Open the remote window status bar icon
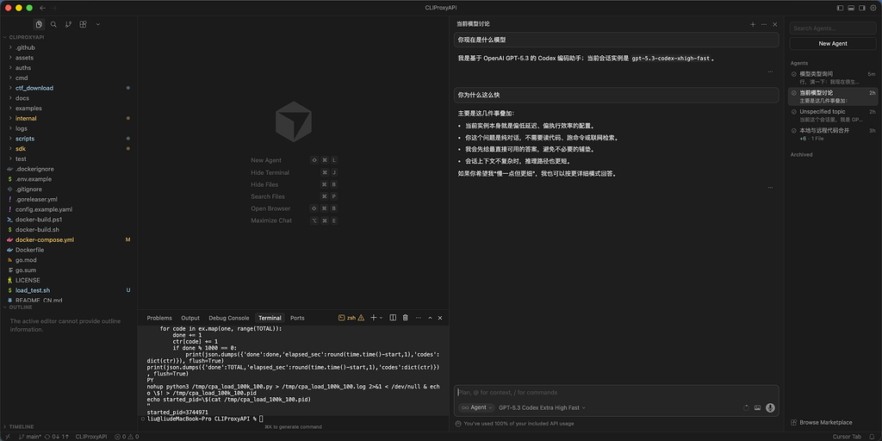 point(7,437)
